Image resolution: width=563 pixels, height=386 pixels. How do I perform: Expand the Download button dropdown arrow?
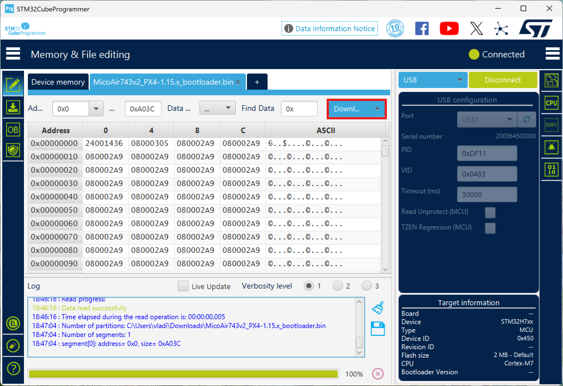[377, 109]
